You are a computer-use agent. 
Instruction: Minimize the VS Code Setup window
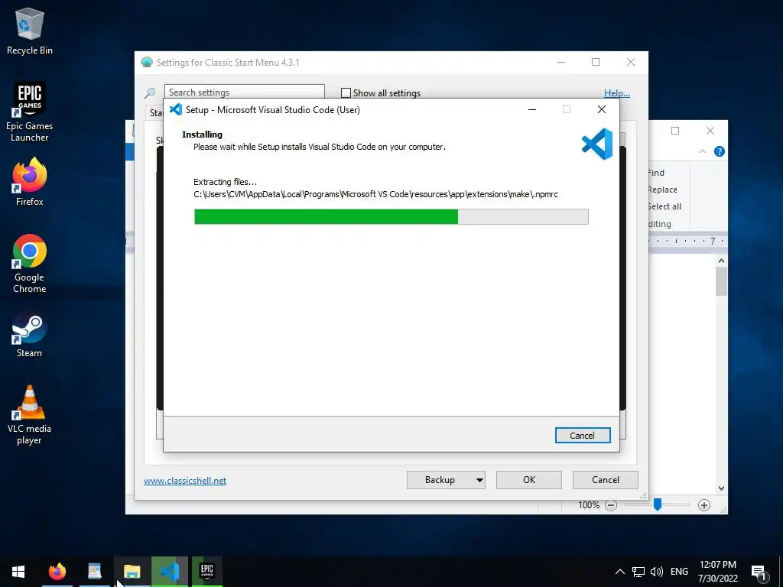coord(532,109)
